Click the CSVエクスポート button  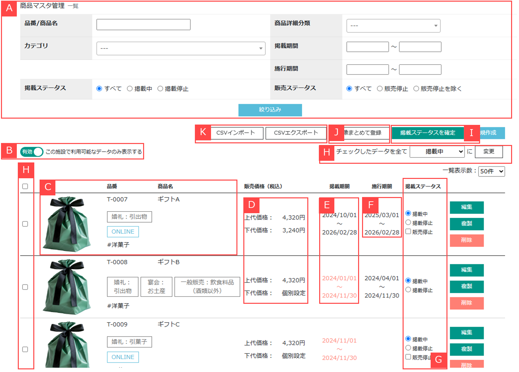point(296,133)
